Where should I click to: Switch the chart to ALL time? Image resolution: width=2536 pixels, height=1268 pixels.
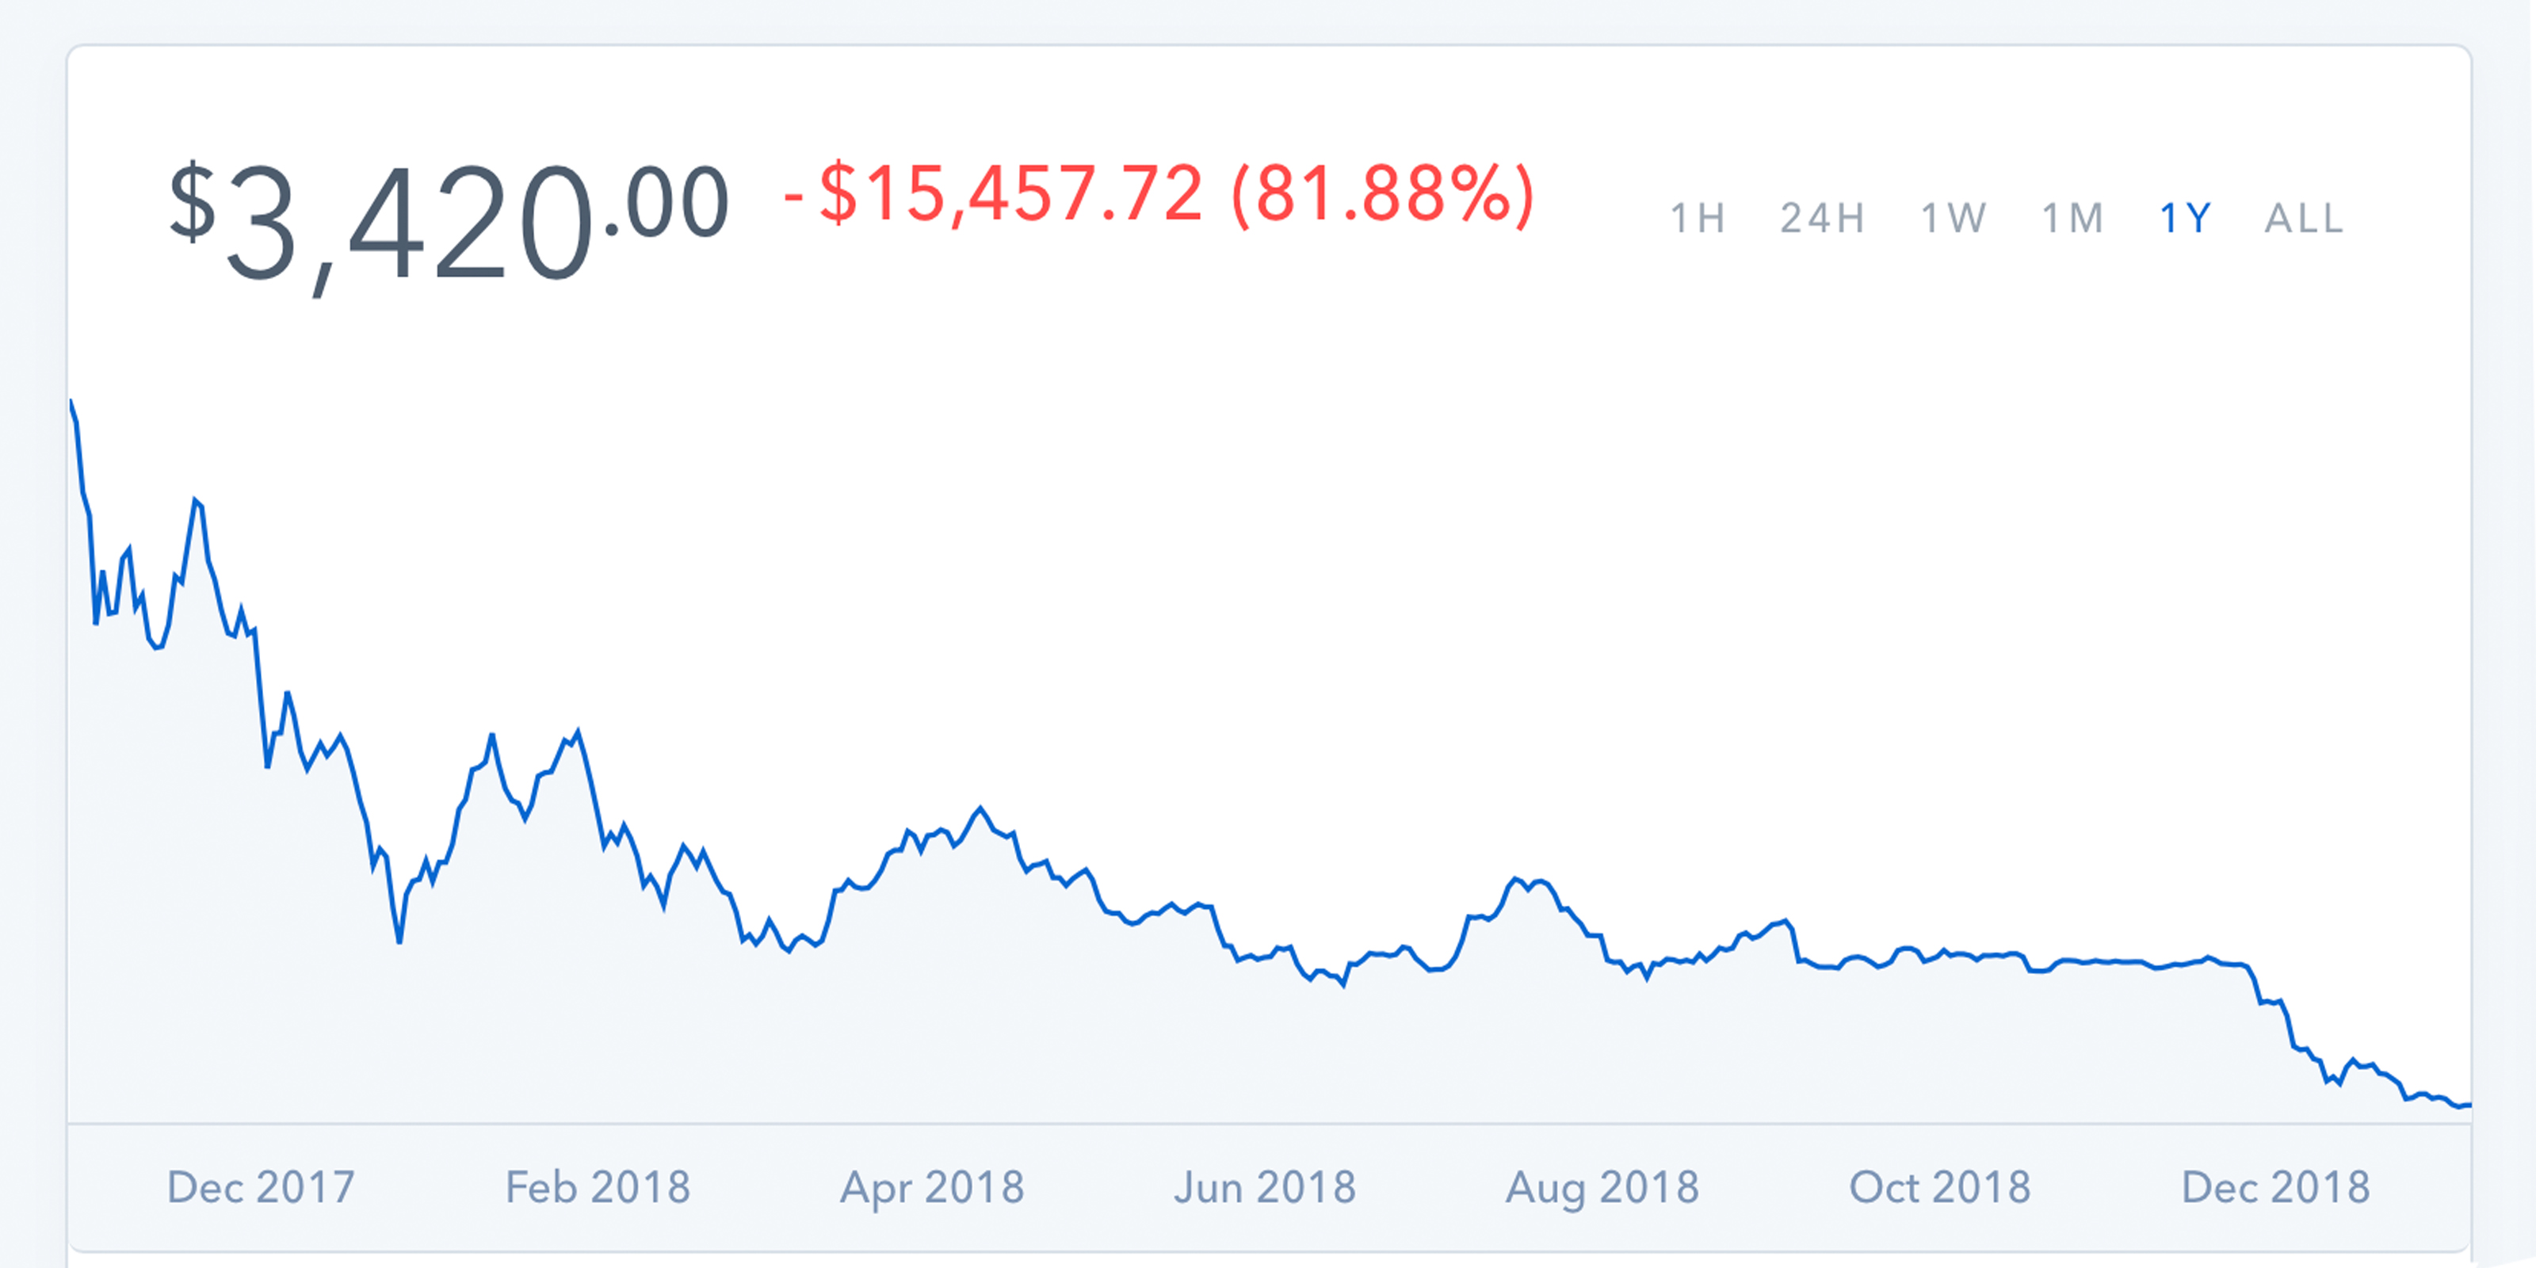click(x=2305, y=219)
